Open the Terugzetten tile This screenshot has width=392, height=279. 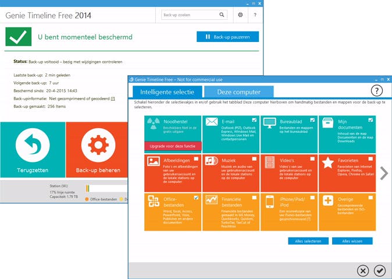click(x=33, y=150)
